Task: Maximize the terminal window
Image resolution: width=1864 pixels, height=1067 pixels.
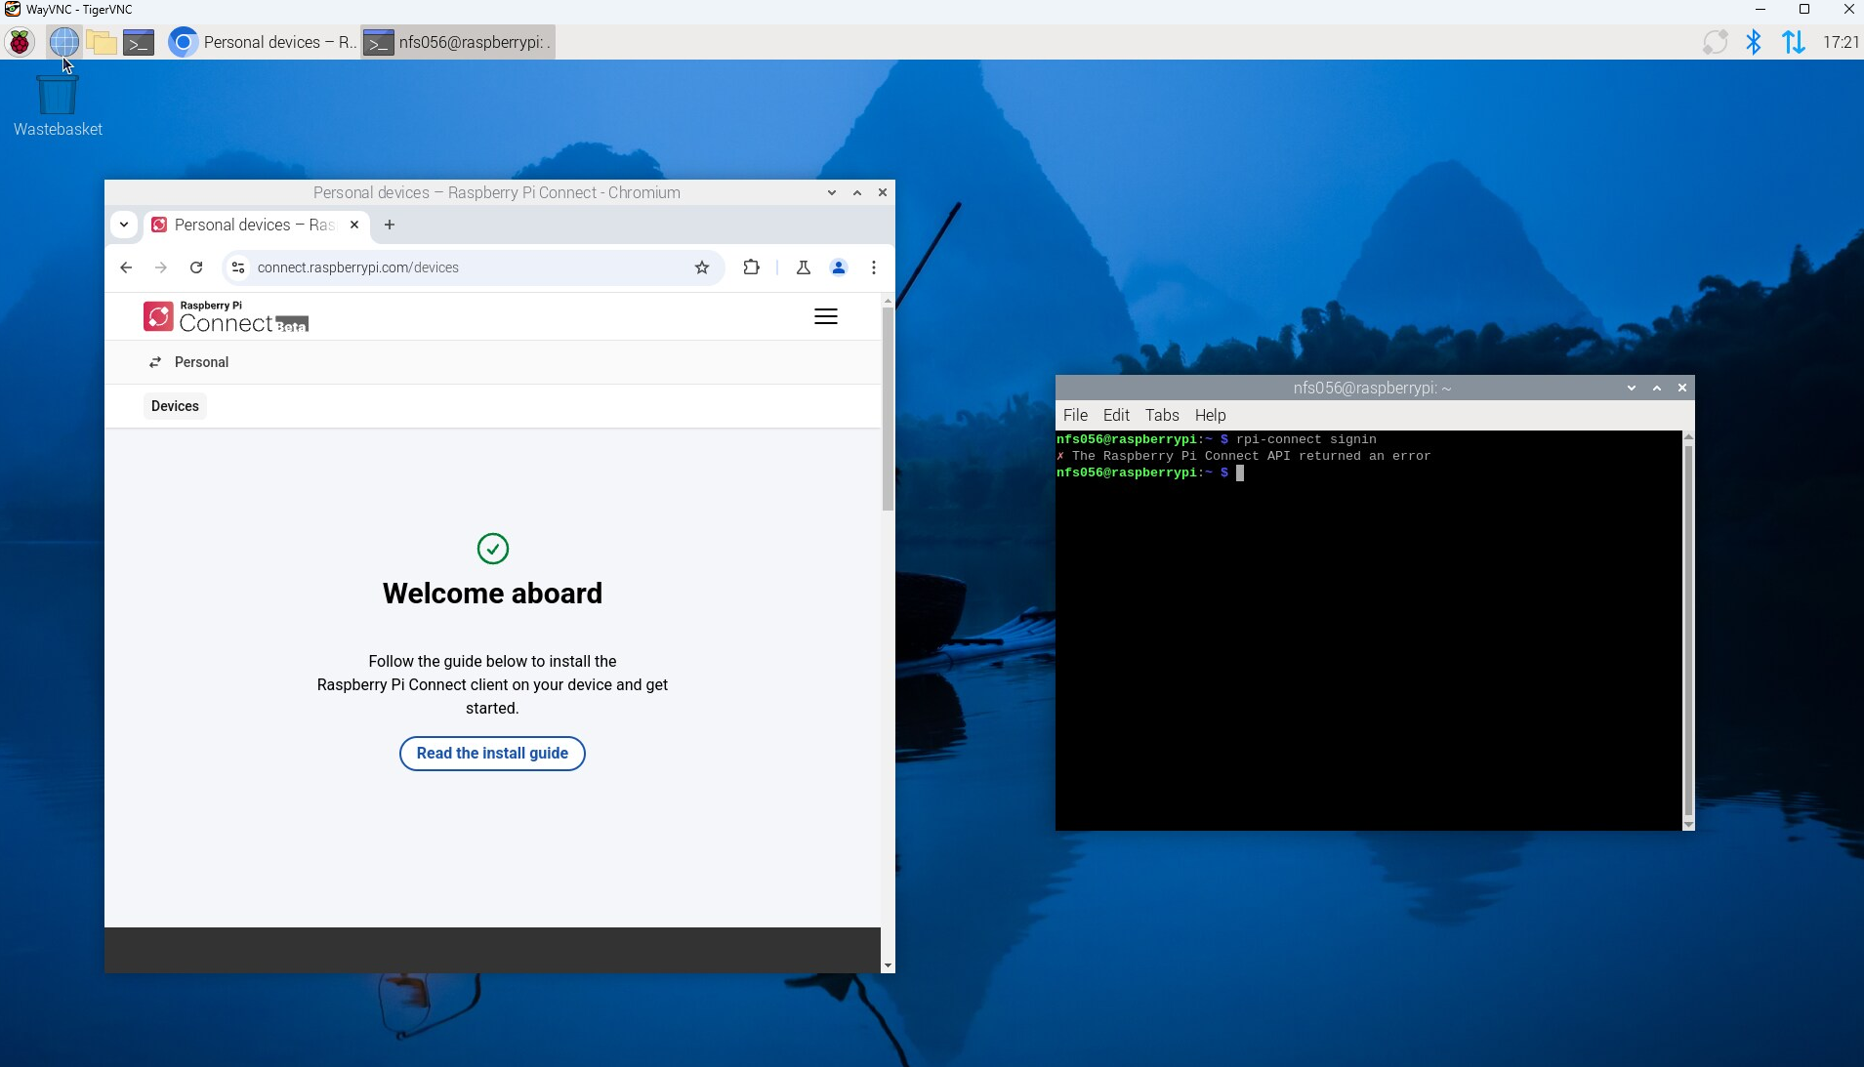Action: [1657, 388]
